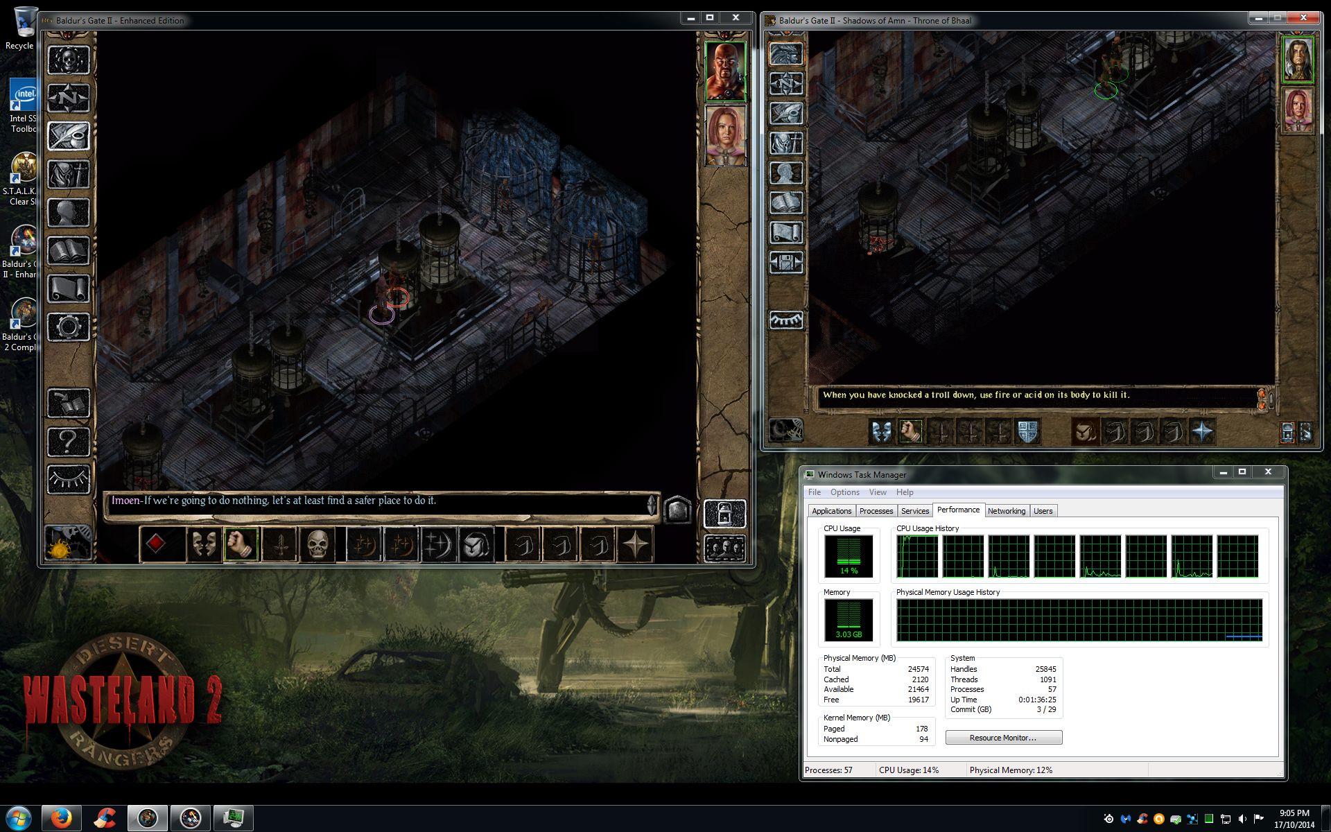Open priest scroll icon in Shadows of Amn sidebar
The height and width of the screenshot is (832, 1331).
pyautogui.click(x=786, y=233)
